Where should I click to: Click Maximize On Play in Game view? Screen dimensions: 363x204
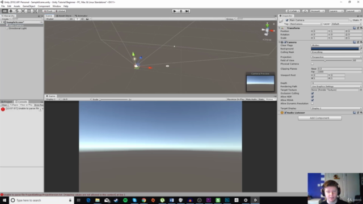tap(235, 99)
